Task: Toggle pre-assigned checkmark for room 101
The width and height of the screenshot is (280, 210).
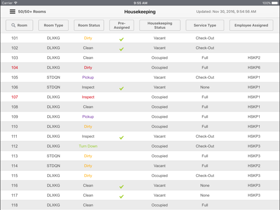Action: pos(121,39)
